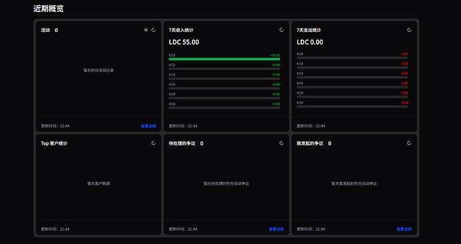The height and width of the screenshot is (244, 461).
Task: Click the 4/24 expense progress bar
Action: (x=352, y=58)
